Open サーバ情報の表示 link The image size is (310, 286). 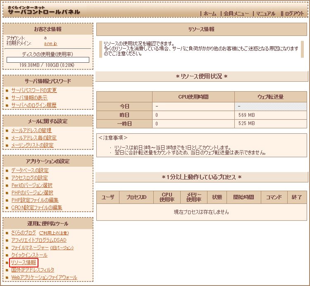29,98
